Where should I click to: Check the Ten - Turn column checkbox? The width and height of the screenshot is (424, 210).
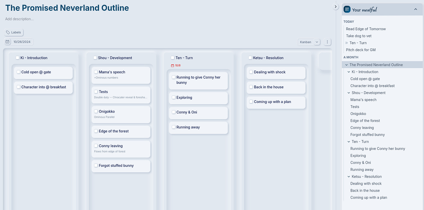coord(173,58)
